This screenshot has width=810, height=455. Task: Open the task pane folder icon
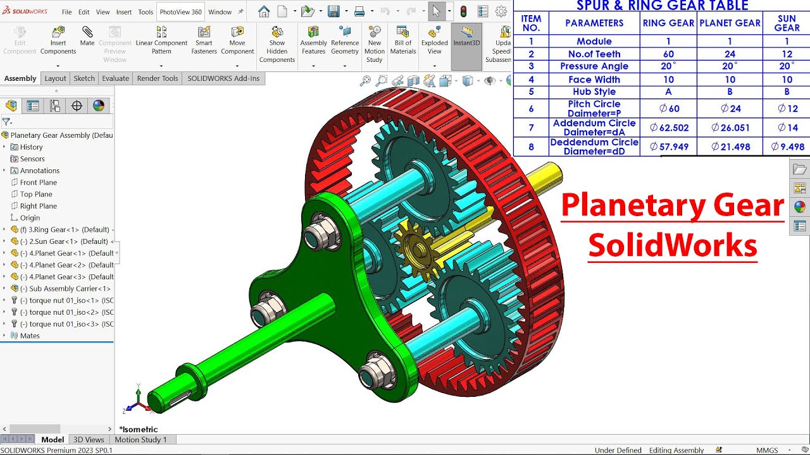[x=800, y=169]
